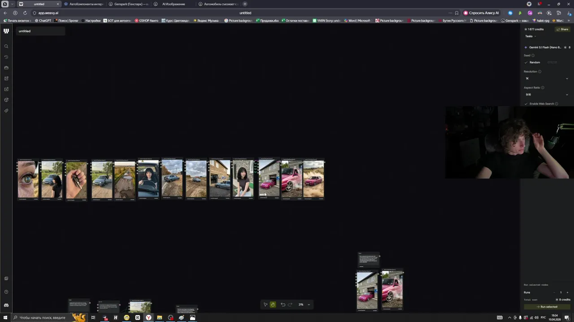Expand the bookmarks overflow chevron

(570, 21)
